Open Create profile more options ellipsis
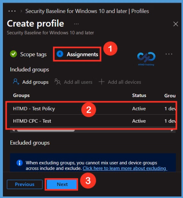 (76, 24)
